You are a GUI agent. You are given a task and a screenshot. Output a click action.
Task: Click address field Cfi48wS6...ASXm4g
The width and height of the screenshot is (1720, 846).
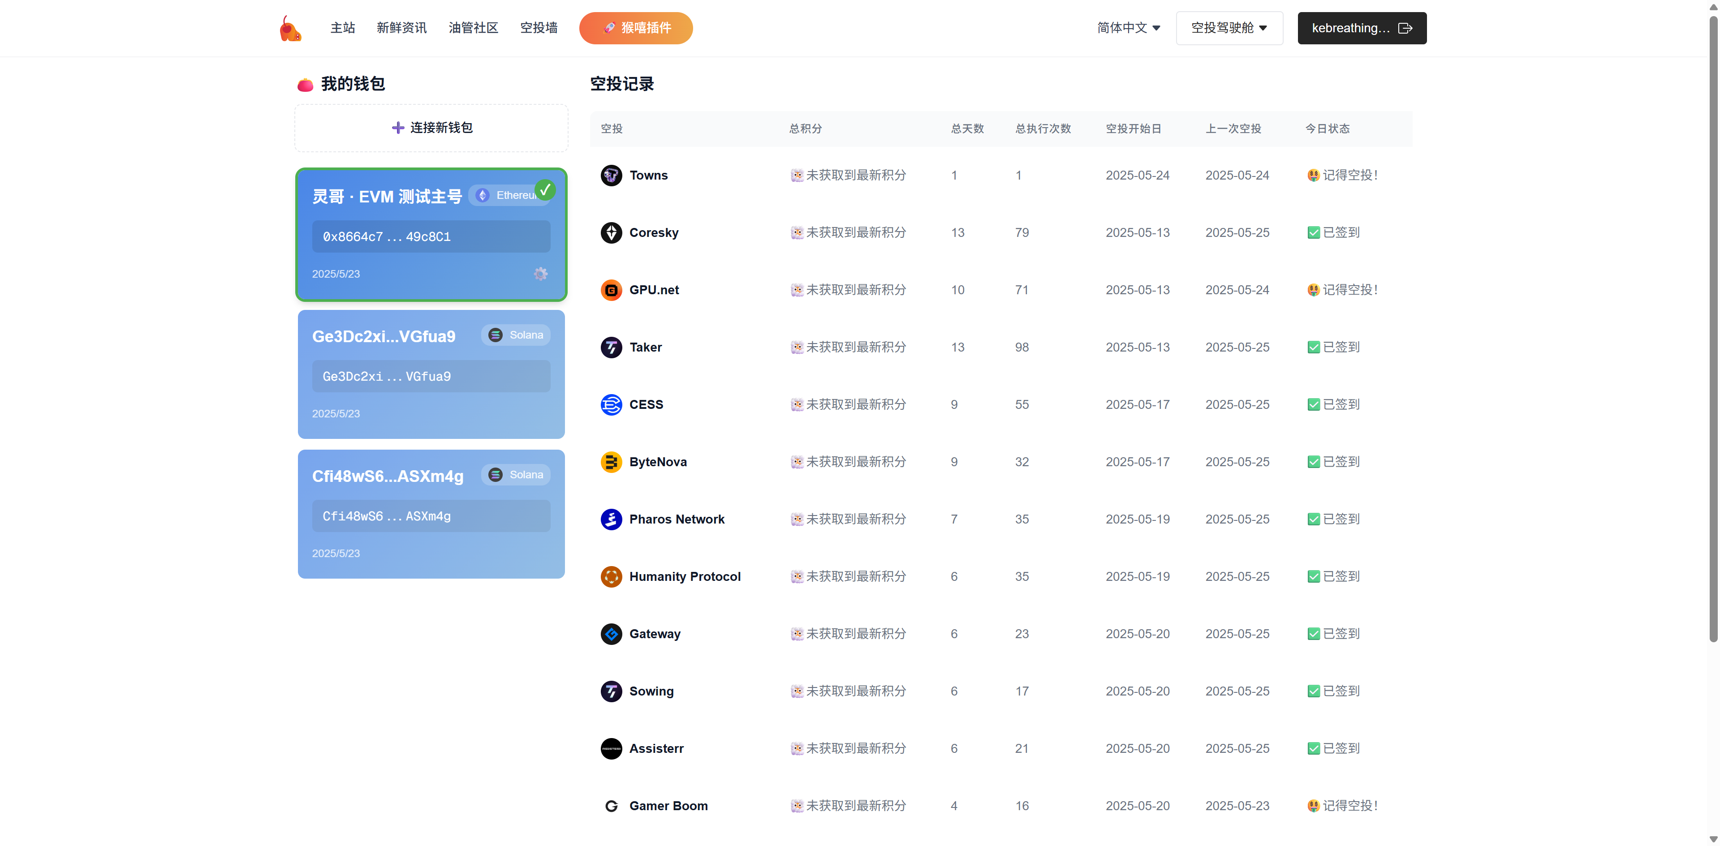[x=431, y=516]
